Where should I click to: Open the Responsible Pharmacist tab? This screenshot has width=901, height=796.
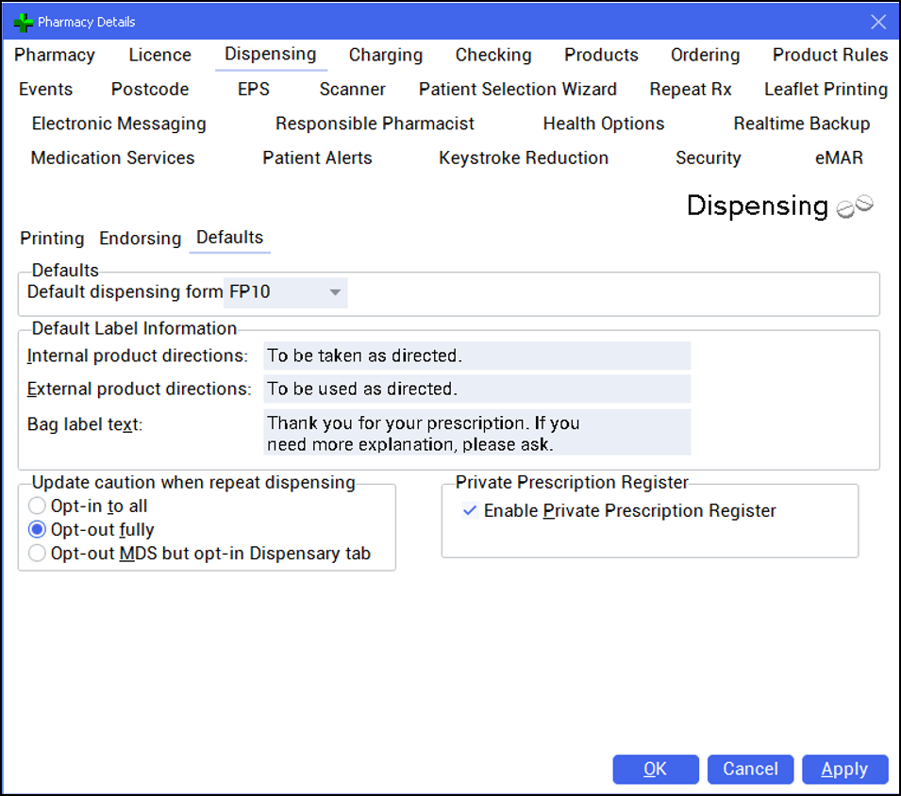[x=375, y=124]
